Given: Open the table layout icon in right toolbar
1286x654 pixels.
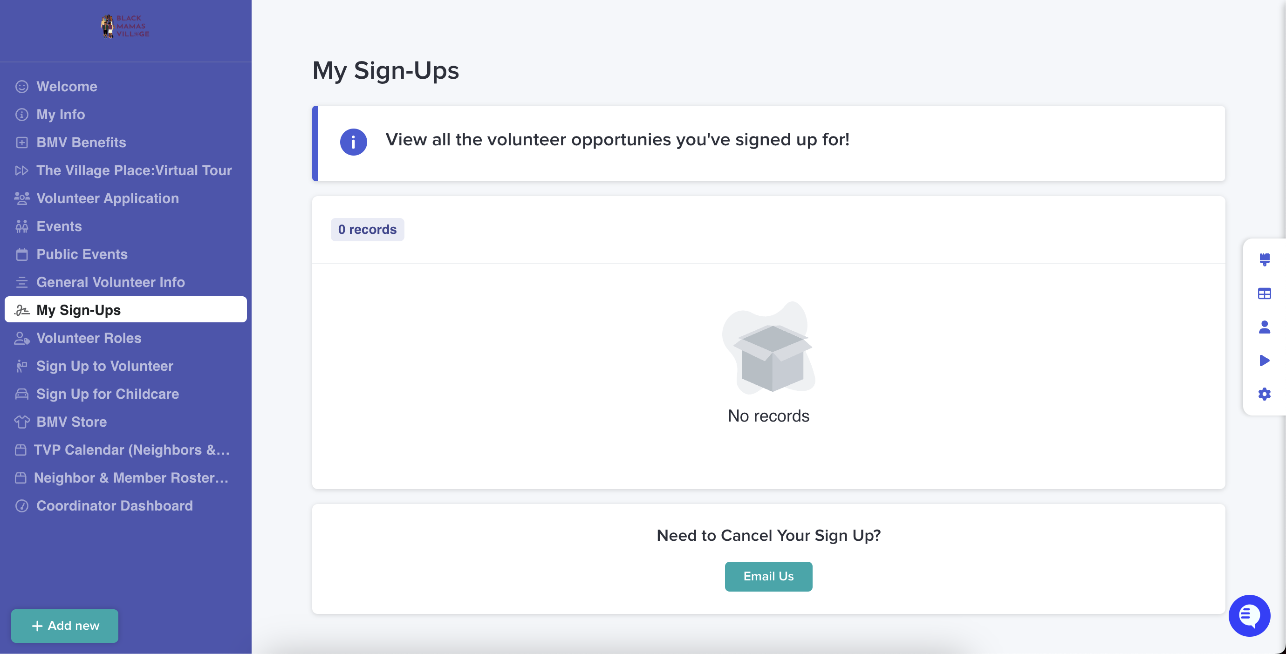Looking at the screenshot, I should pos(1264,293).
